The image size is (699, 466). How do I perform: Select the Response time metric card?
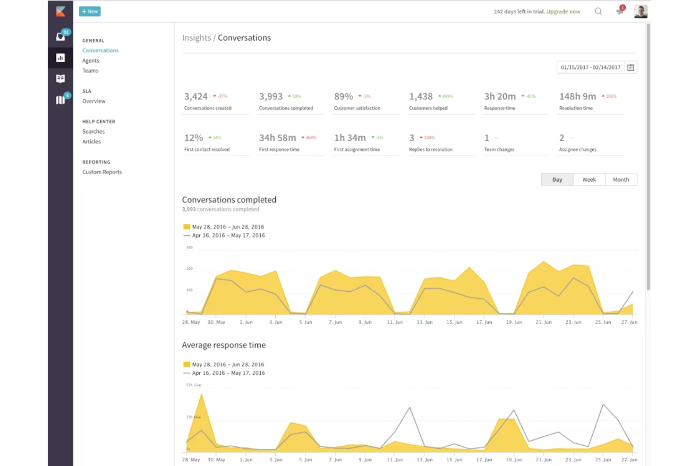[516, 101]
